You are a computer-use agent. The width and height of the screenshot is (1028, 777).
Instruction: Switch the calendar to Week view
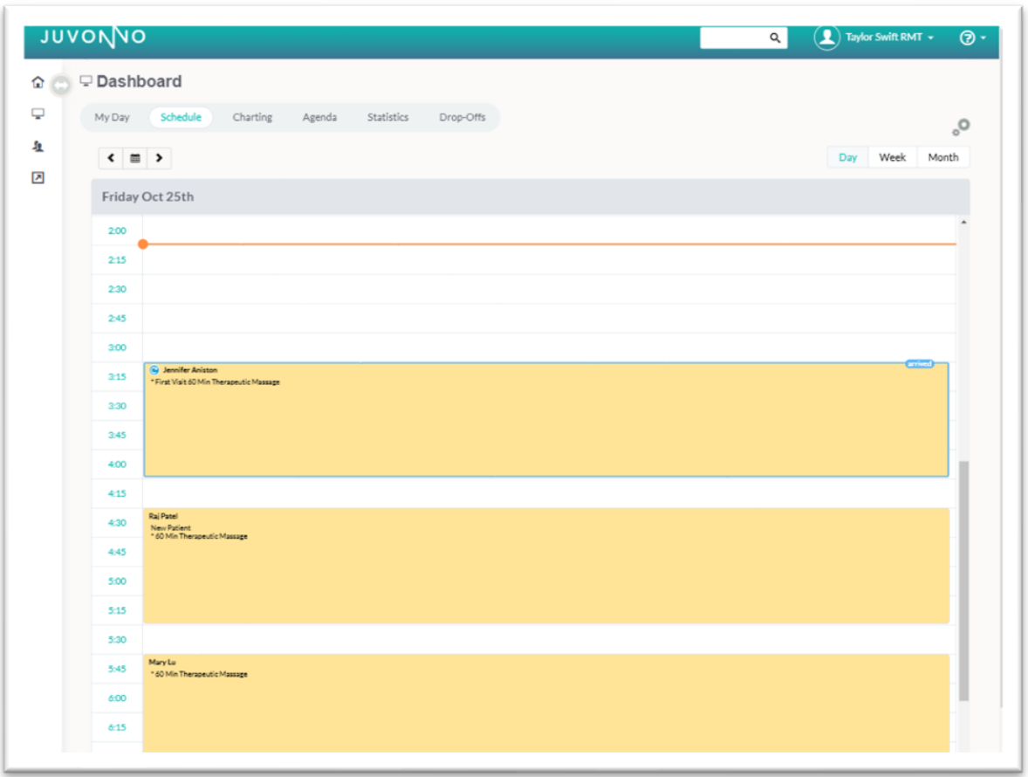coord(892,158)
